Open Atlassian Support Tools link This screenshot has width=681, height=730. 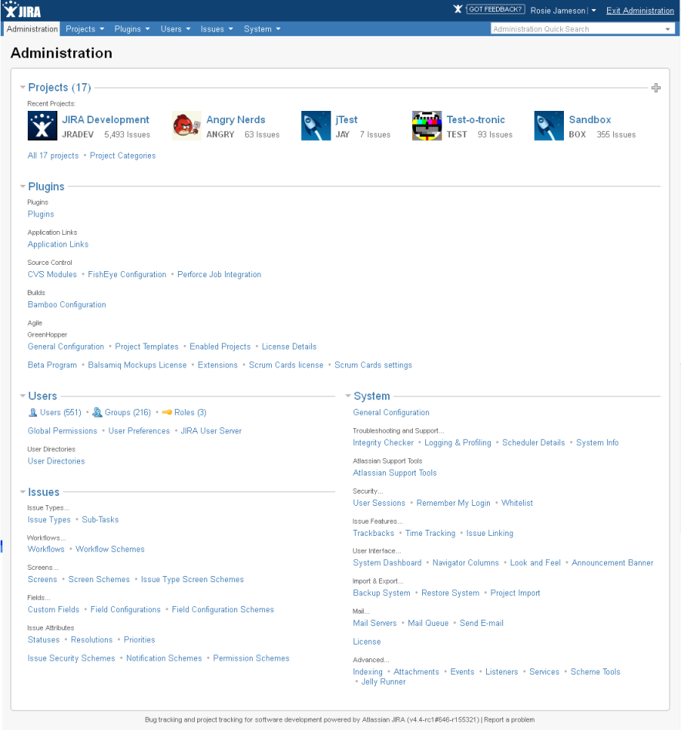point(394,473)
